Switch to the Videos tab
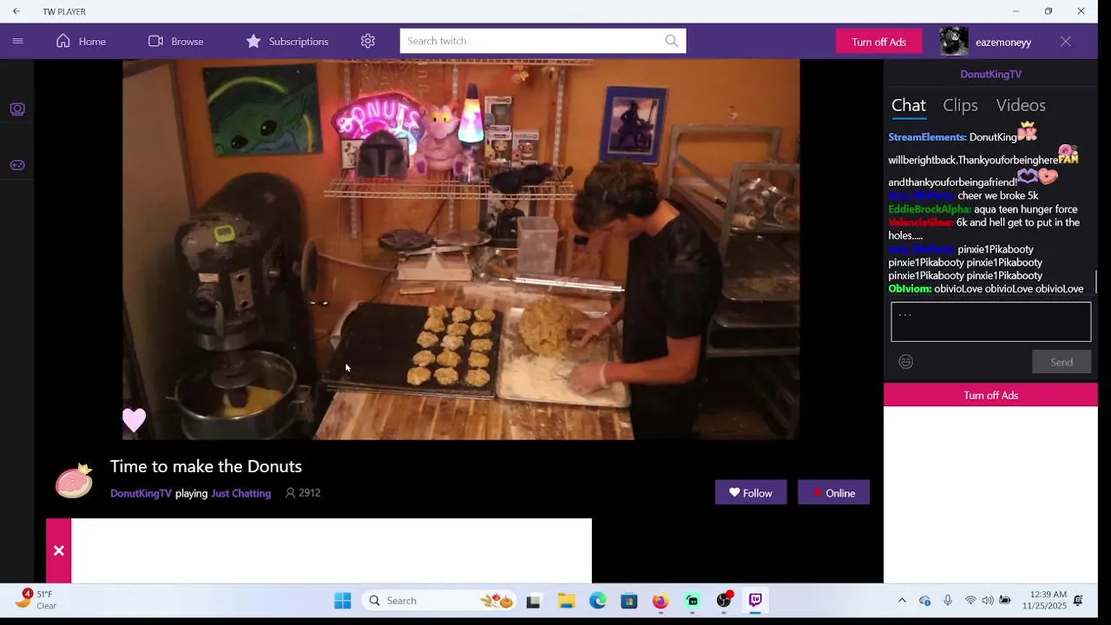This screenshot has height=625, width=1111. coord(1021,105)
